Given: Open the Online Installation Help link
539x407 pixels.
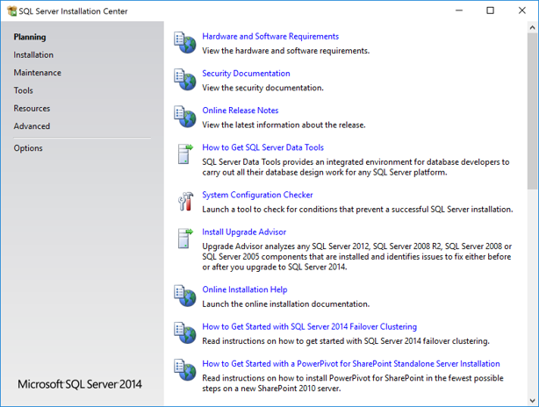Looking at the screenshot, I should 245,289.
